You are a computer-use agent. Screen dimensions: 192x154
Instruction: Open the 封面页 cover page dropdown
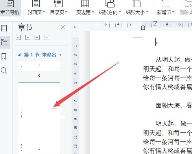(x=36, y=13)
